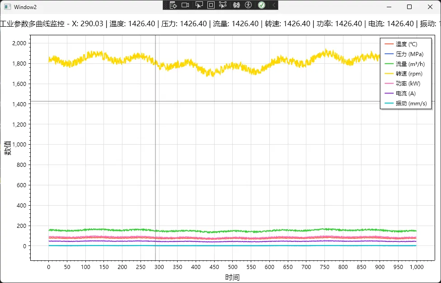Click the yellow 转速 (rpm) legend line
This screenshot has width=441, height=283.
[x=389, y=74]
